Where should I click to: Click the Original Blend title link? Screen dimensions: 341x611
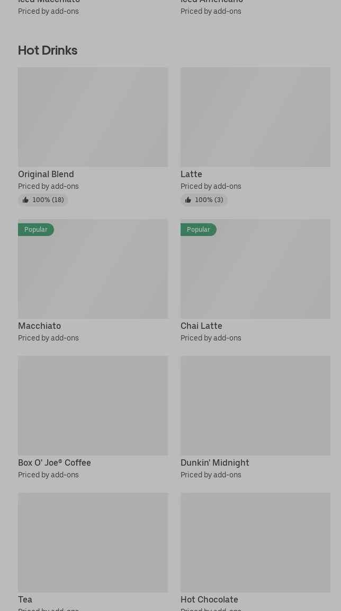tap(46, 174)
